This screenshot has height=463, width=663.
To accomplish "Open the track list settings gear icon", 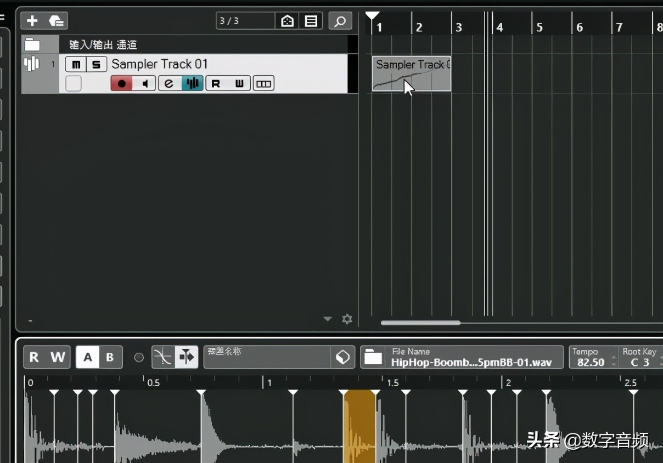I will 347,319.
